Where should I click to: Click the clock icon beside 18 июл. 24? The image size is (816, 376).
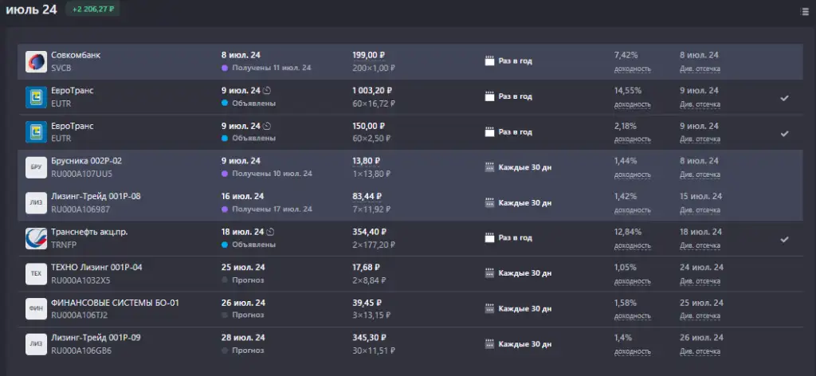269,232
